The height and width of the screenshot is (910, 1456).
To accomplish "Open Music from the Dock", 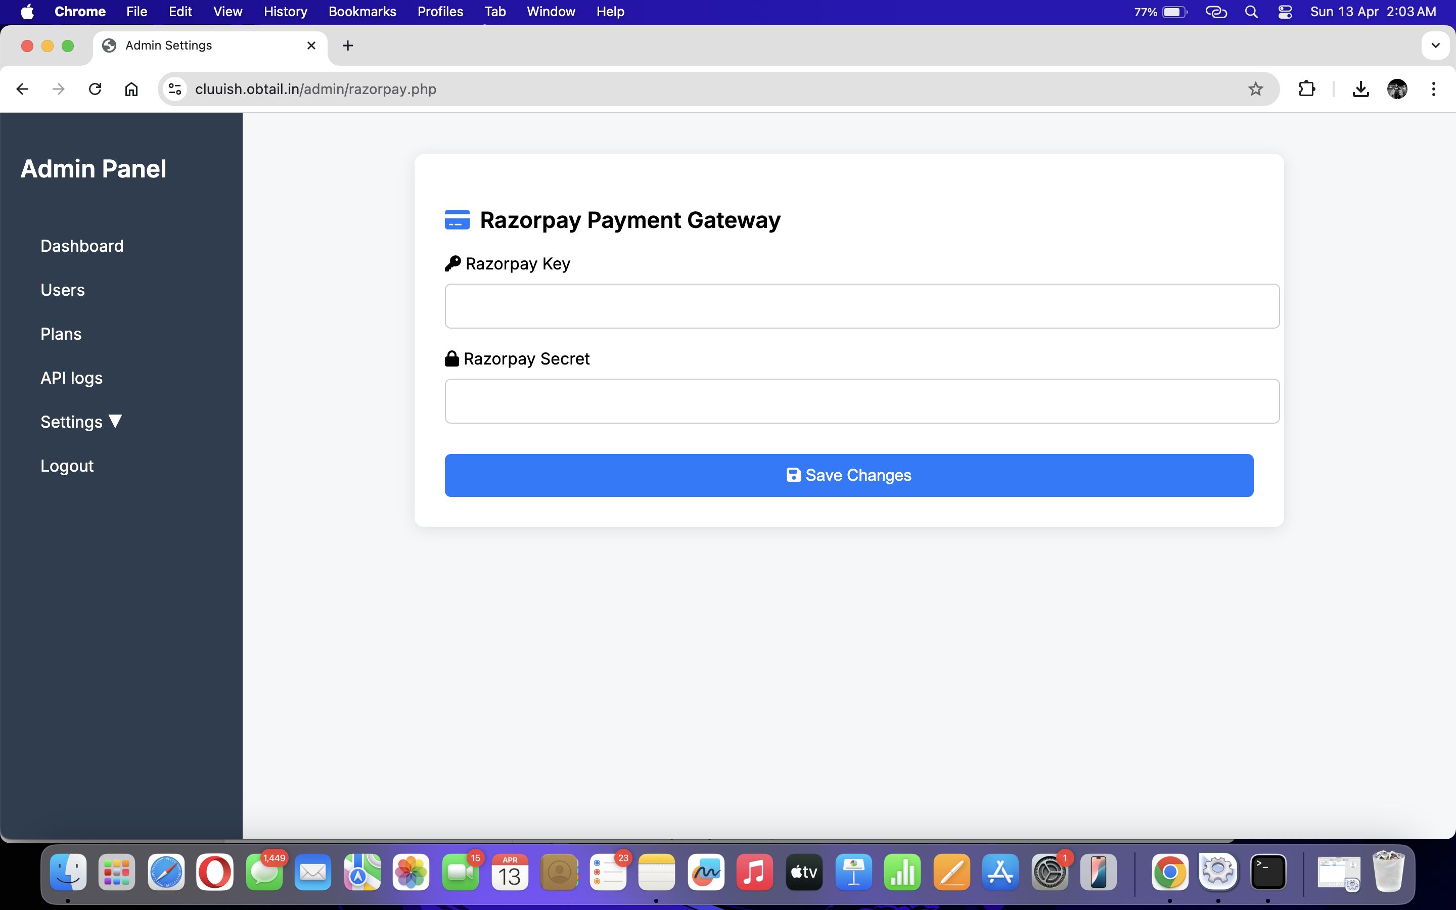I will point(754,873).
